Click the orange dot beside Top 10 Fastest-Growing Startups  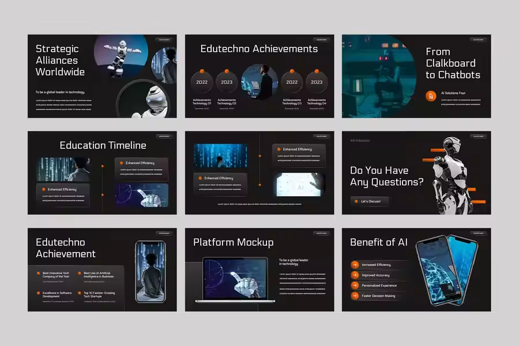78,293
